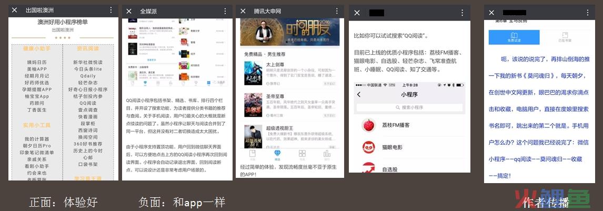Click 朝夕日历Pro under 实用小工具

tap(36, 146)
